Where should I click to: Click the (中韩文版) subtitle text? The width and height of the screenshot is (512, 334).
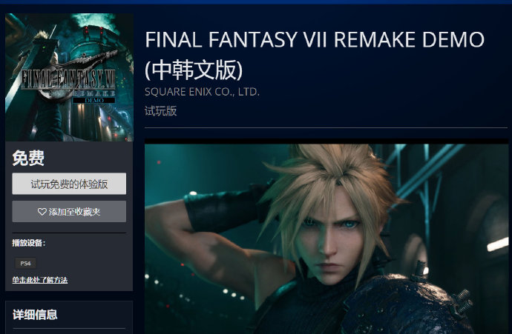point(194,70)
